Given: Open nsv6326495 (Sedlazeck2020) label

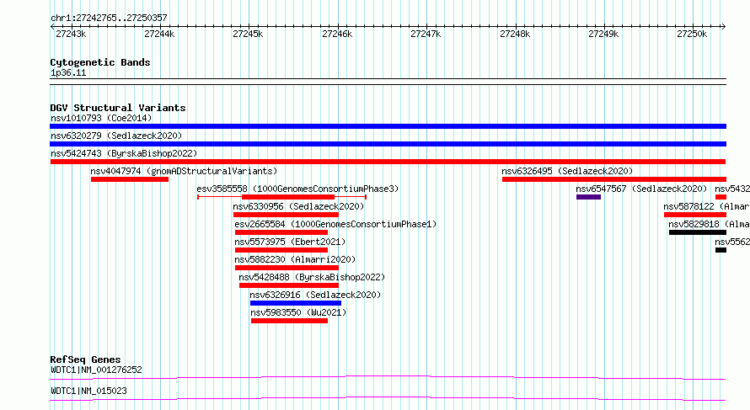Looking at the screenshot, I should pyautogui.click(x=567, y=171).
